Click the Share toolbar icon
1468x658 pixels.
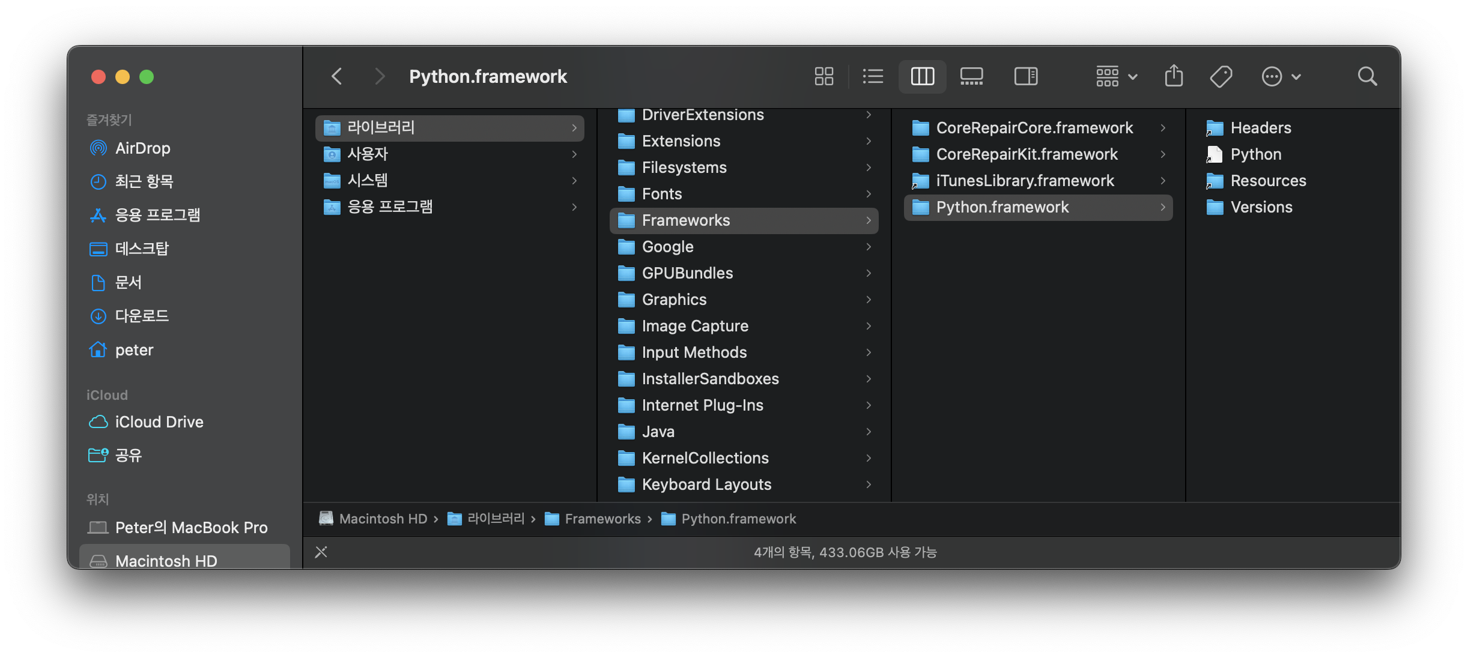[1174, 76]
